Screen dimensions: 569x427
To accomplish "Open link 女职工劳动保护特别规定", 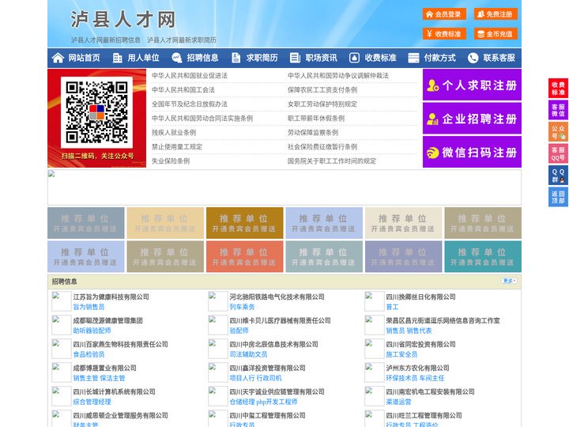I will (322, 104).
